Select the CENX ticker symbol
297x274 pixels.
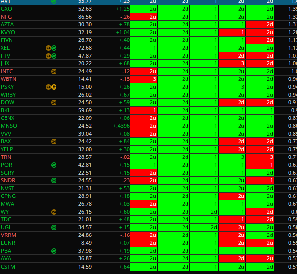coord(8,118)
